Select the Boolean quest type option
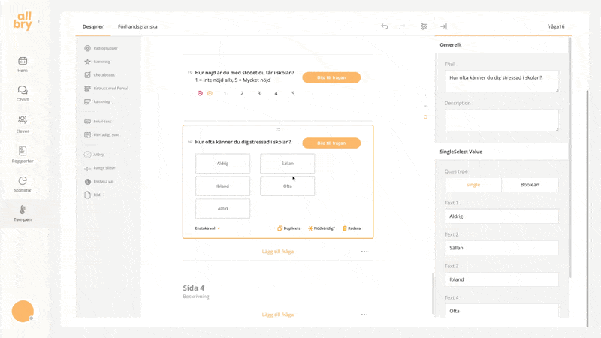The width and height of the screenshot is (601, 338). [530, 184]
